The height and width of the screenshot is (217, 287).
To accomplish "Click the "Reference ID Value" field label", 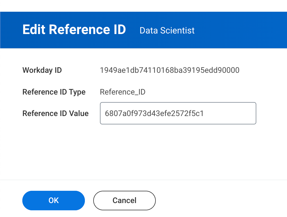I will click(x=55, y=114).
